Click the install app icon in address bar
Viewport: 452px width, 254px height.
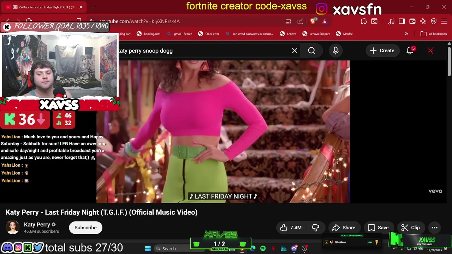click(289, 21)
